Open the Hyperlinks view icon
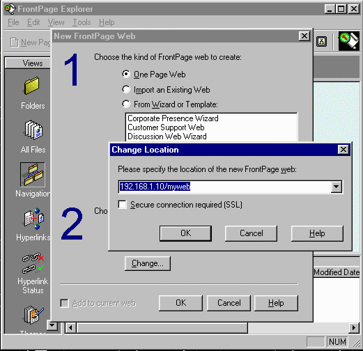363x351 pixels. pyautogui.click(x=33, y=218)
